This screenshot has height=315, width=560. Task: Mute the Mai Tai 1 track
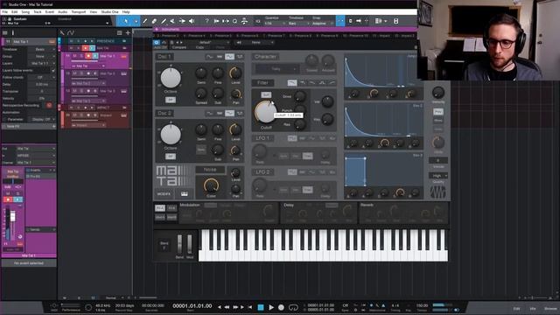tap(74, 56)
